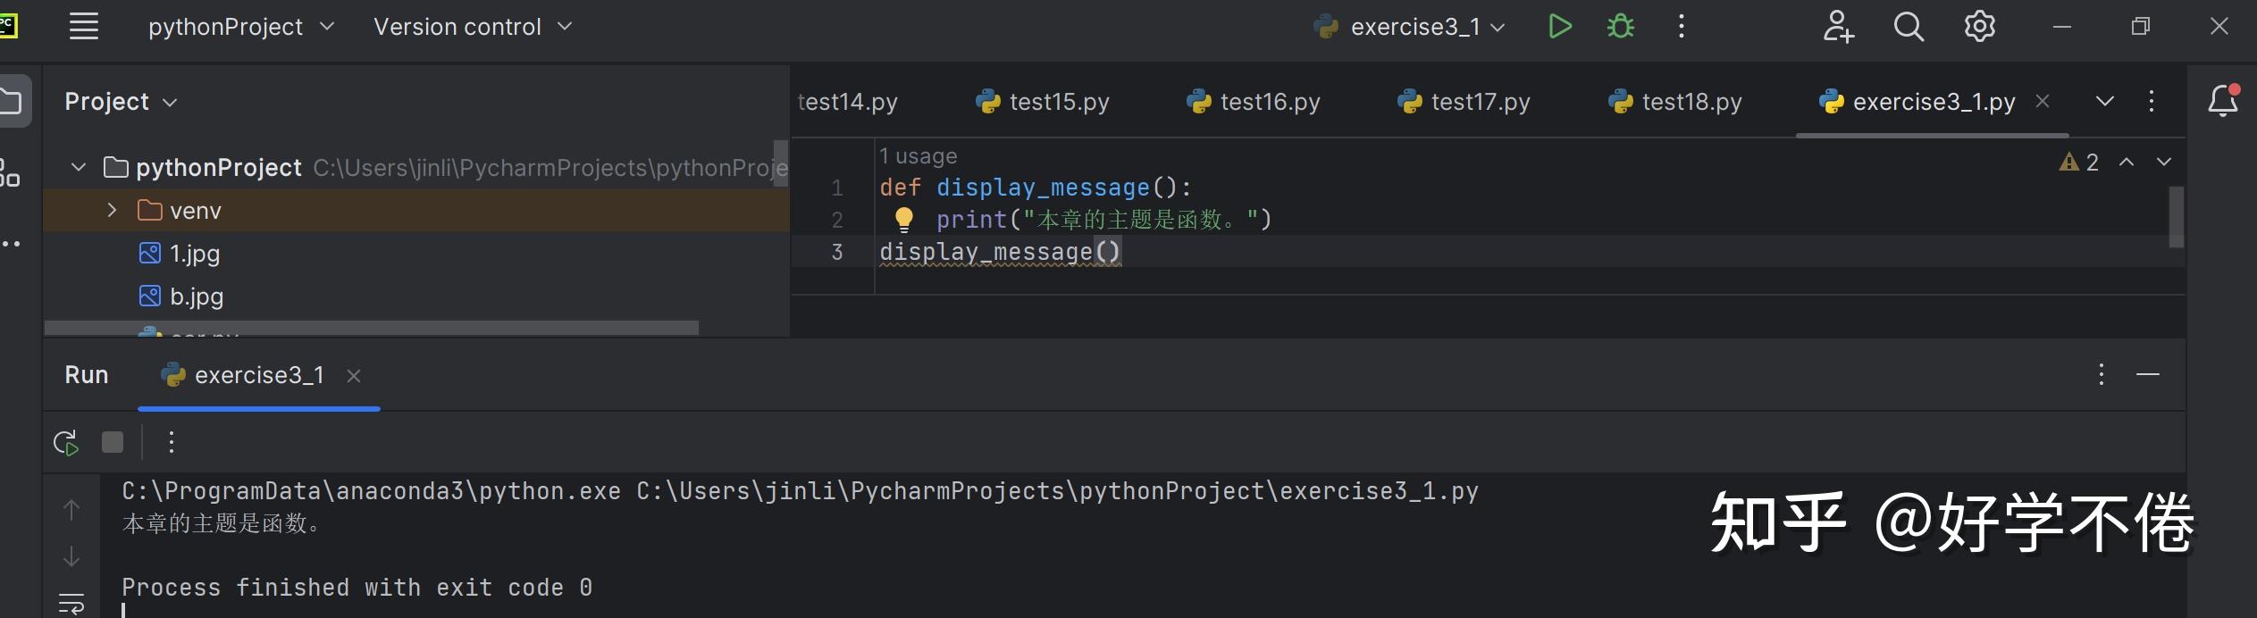Click the project tree horizontal scrollbar
This screenshot has width=2257, height=618.
tap(371, 328)
